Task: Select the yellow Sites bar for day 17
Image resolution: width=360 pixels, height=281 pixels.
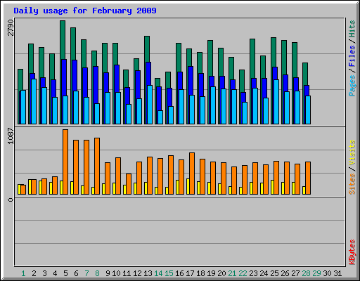Action: coord(188,186)
